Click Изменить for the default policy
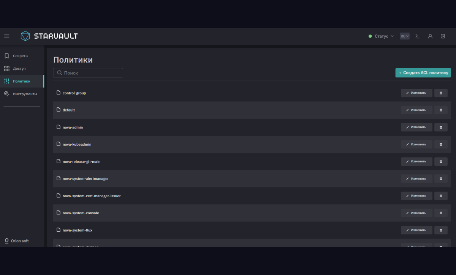The height and width of the screenshot is (275, 456). (416, 110)
